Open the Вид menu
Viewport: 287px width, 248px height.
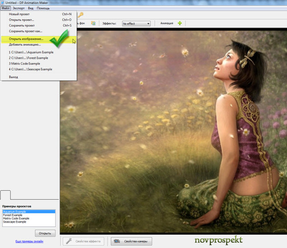coord(31,8)
